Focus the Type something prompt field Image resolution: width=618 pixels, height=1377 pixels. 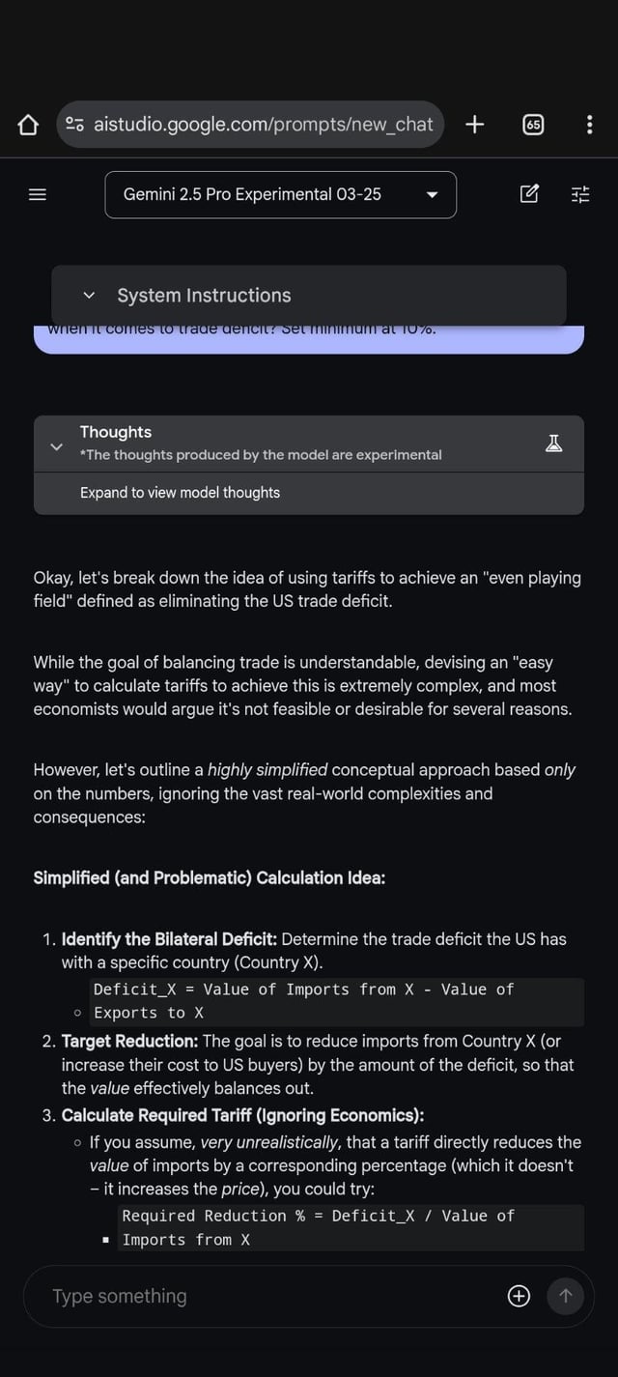(x=270, y=1296)
